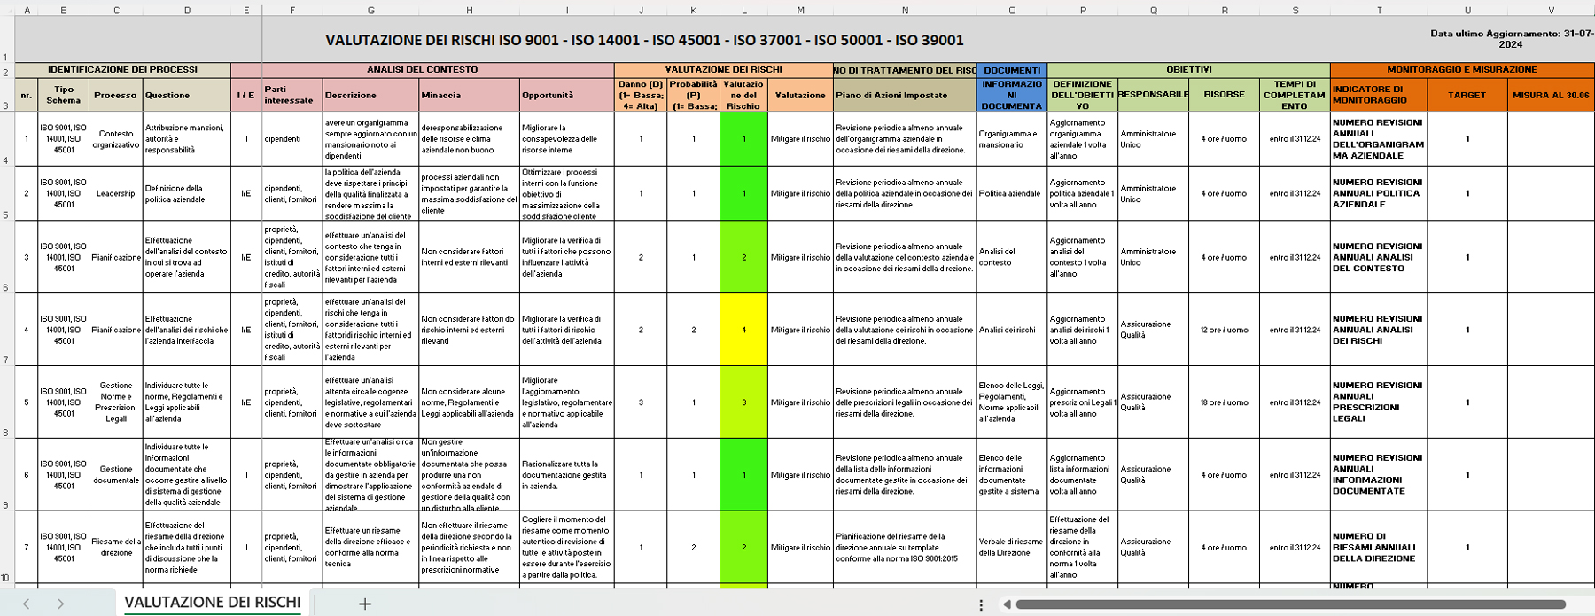Click the horizontal scrollbar left arrow
Viewport: 1595px width, 616px height.
pyautogui.click(x=1007, y=604)
